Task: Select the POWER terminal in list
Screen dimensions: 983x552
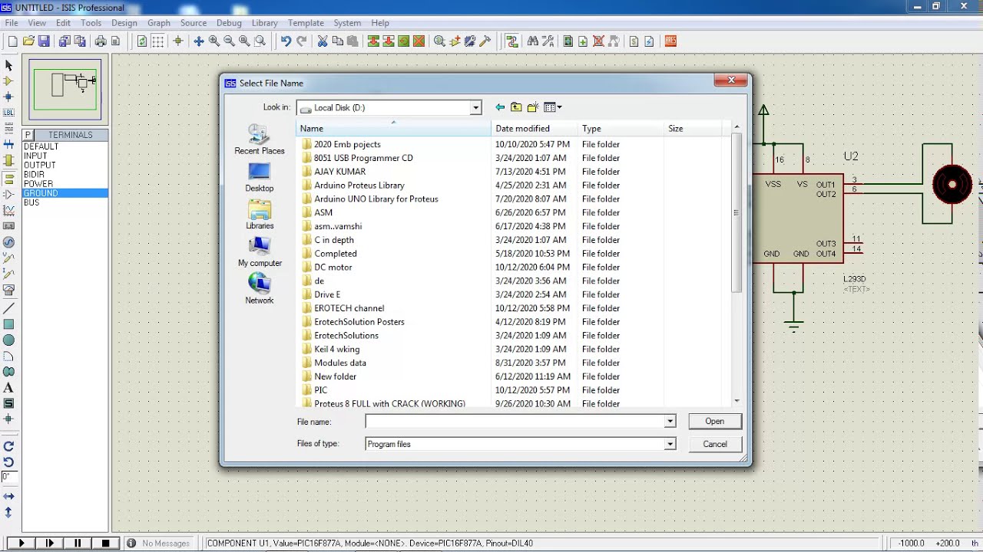Action: point(38,184)
